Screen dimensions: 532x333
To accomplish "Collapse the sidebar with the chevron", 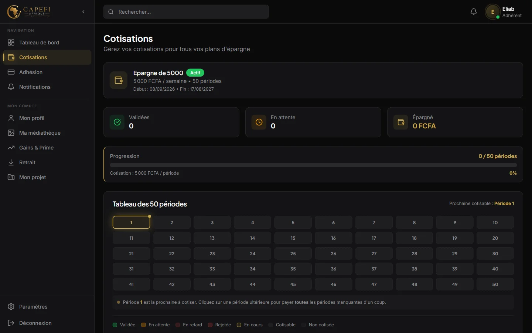I will (83, 12).
